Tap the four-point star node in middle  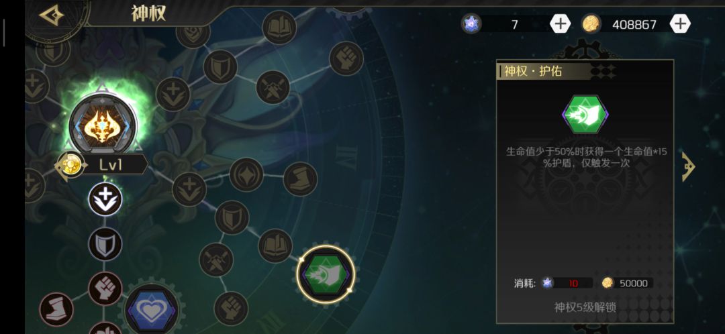[246, 174]
